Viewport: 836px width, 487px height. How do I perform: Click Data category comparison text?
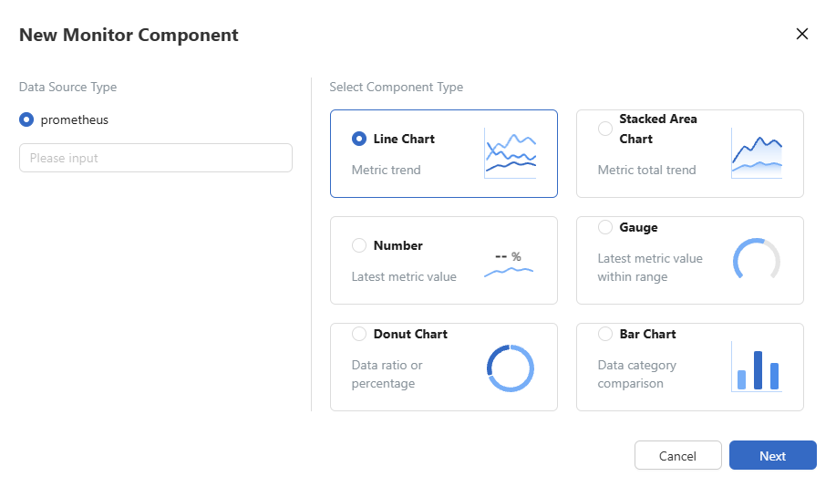(x=637, y=374)
